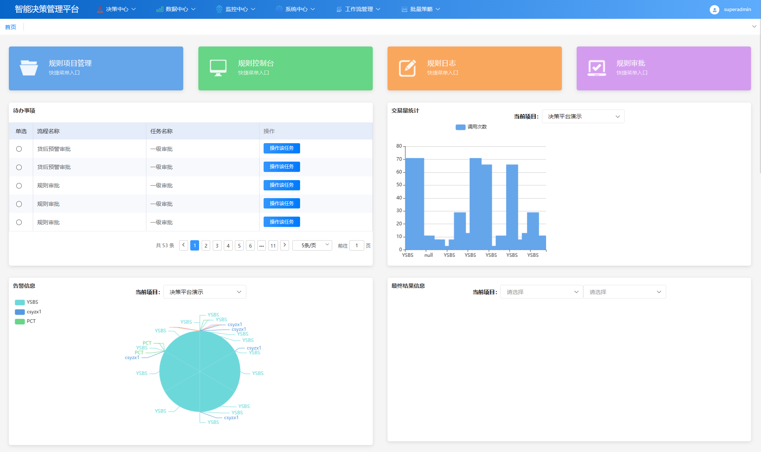
Task: Open the 决策中心 top menu
Action: click(x=117, y=9)
